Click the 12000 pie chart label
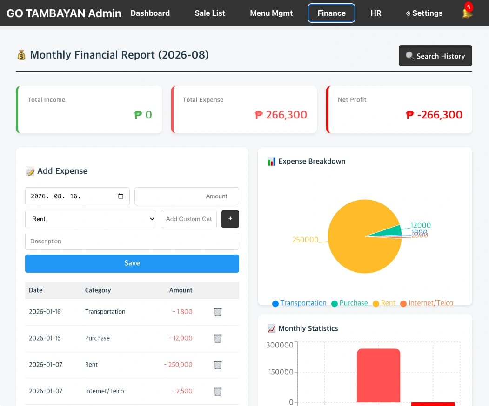This screenshot has height=406, width=489. (x=421, y=225)
